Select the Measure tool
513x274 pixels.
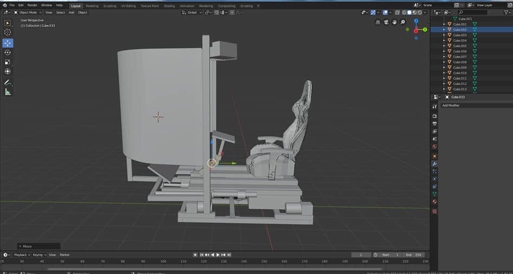coord(8,92)
